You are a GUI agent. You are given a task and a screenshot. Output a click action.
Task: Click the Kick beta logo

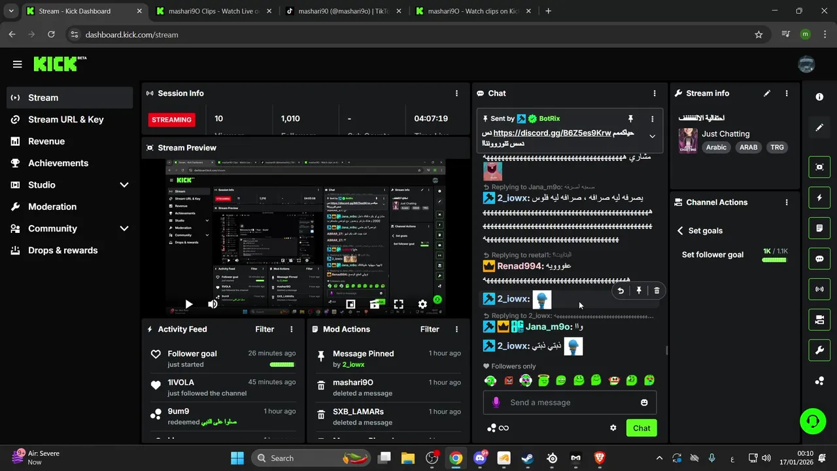click(x=60, y=63)
